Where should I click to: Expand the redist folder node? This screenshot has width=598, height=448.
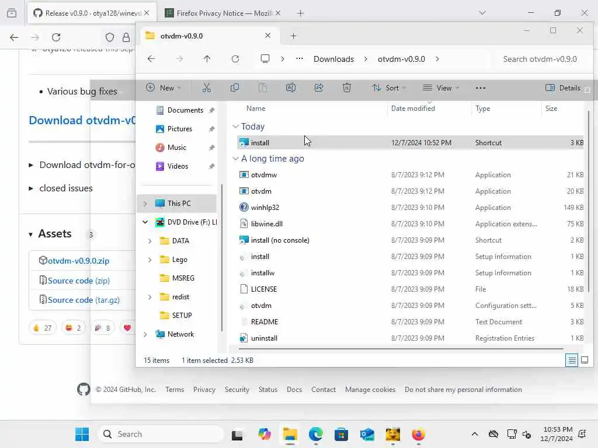(150, 297)
